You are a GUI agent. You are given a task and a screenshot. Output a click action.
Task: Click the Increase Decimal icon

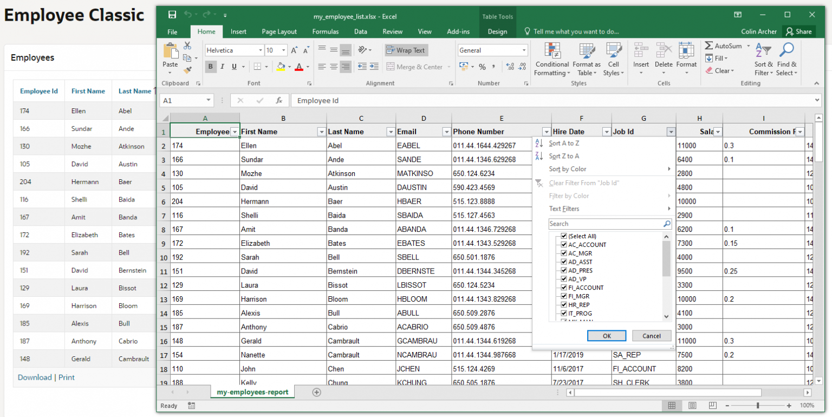point(510,67)
